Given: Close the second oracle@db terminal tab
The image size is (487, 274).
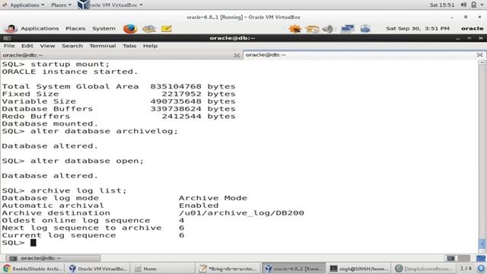Looking at the screenshot, I should pyautogui.click(x=479, y=55).
